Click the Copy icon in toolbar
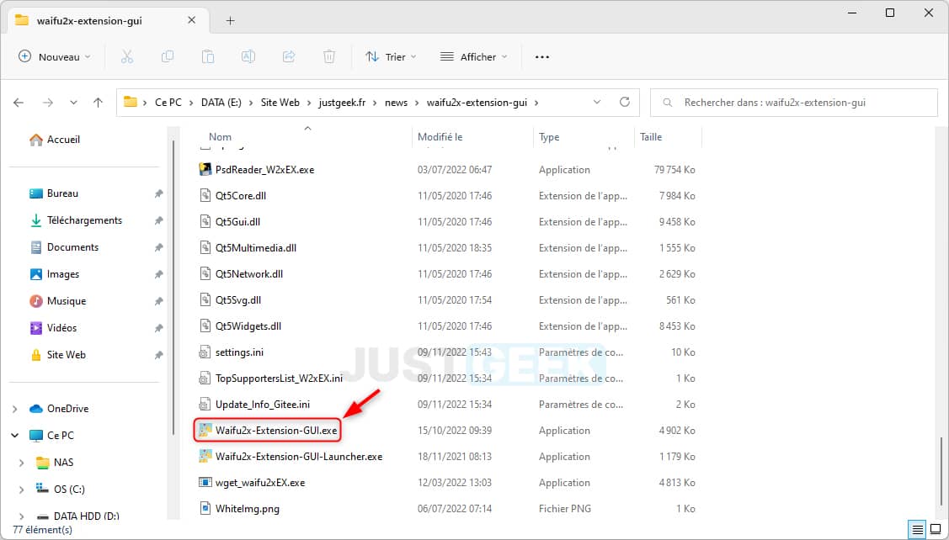The width and height of the screenshot is (949, 540). (x=167, y=57)
